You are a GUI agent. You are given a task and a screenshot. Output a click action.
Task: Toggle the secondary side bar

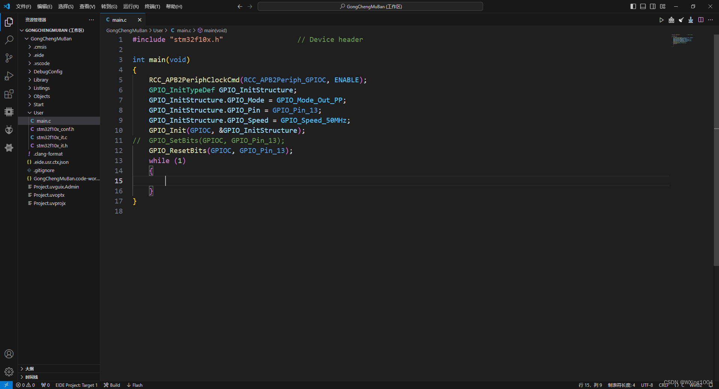653,6
